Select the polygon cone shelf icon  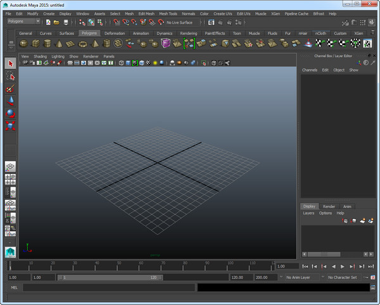[59, 44]
